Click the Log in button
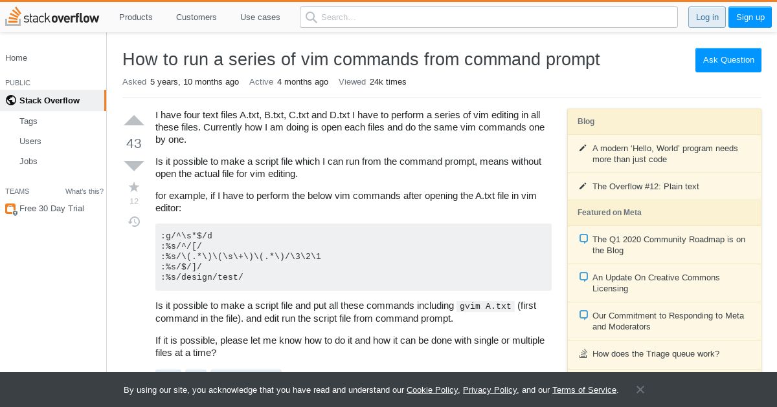Image resolution: width=777 pixels, height=407 pixels. 707,17
